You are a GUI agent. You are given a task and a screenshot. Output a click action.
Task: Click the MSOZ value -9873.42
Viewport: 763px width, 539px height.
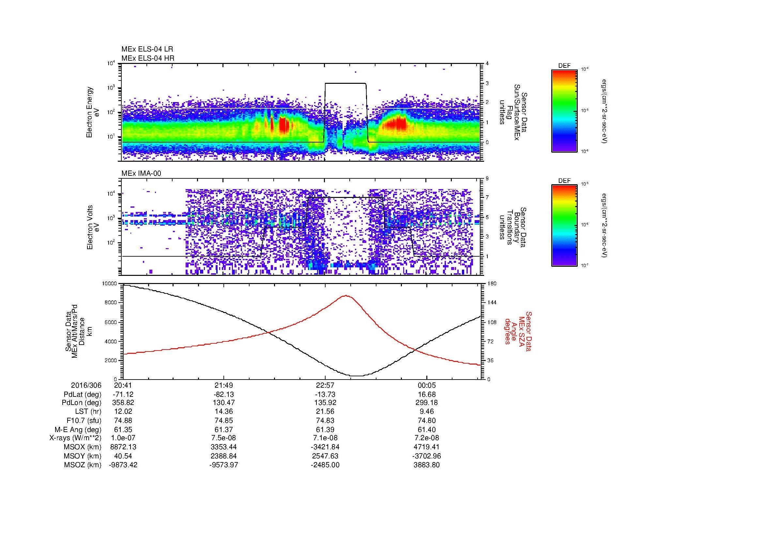[123, 465]
